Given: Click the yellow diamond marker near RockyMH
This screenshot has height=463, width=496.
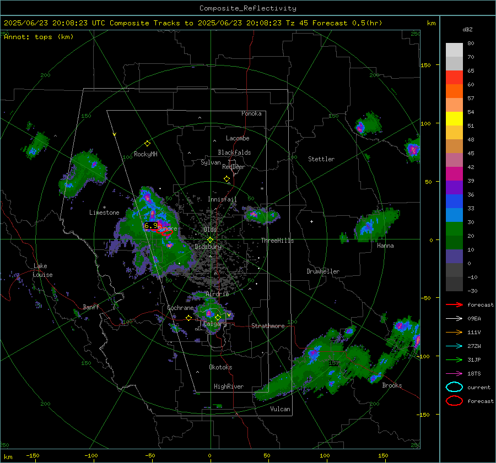Looking at the screenshot, I should (x=147, y=144).
